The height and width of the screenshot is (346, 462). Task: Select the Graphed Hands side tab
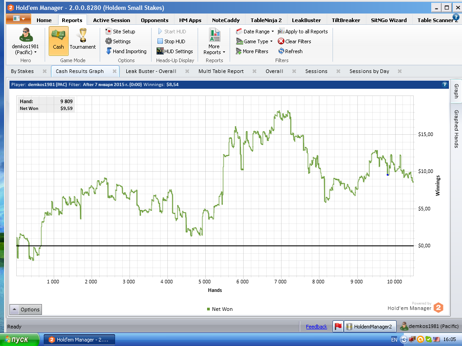coord(456,128)
